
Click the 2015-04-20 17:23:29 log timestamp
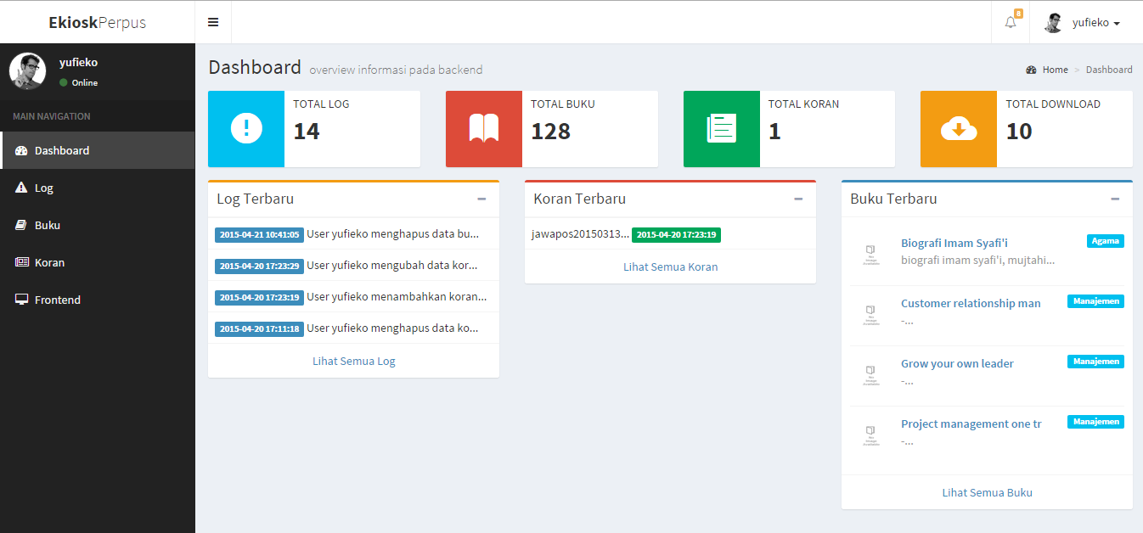259,266
